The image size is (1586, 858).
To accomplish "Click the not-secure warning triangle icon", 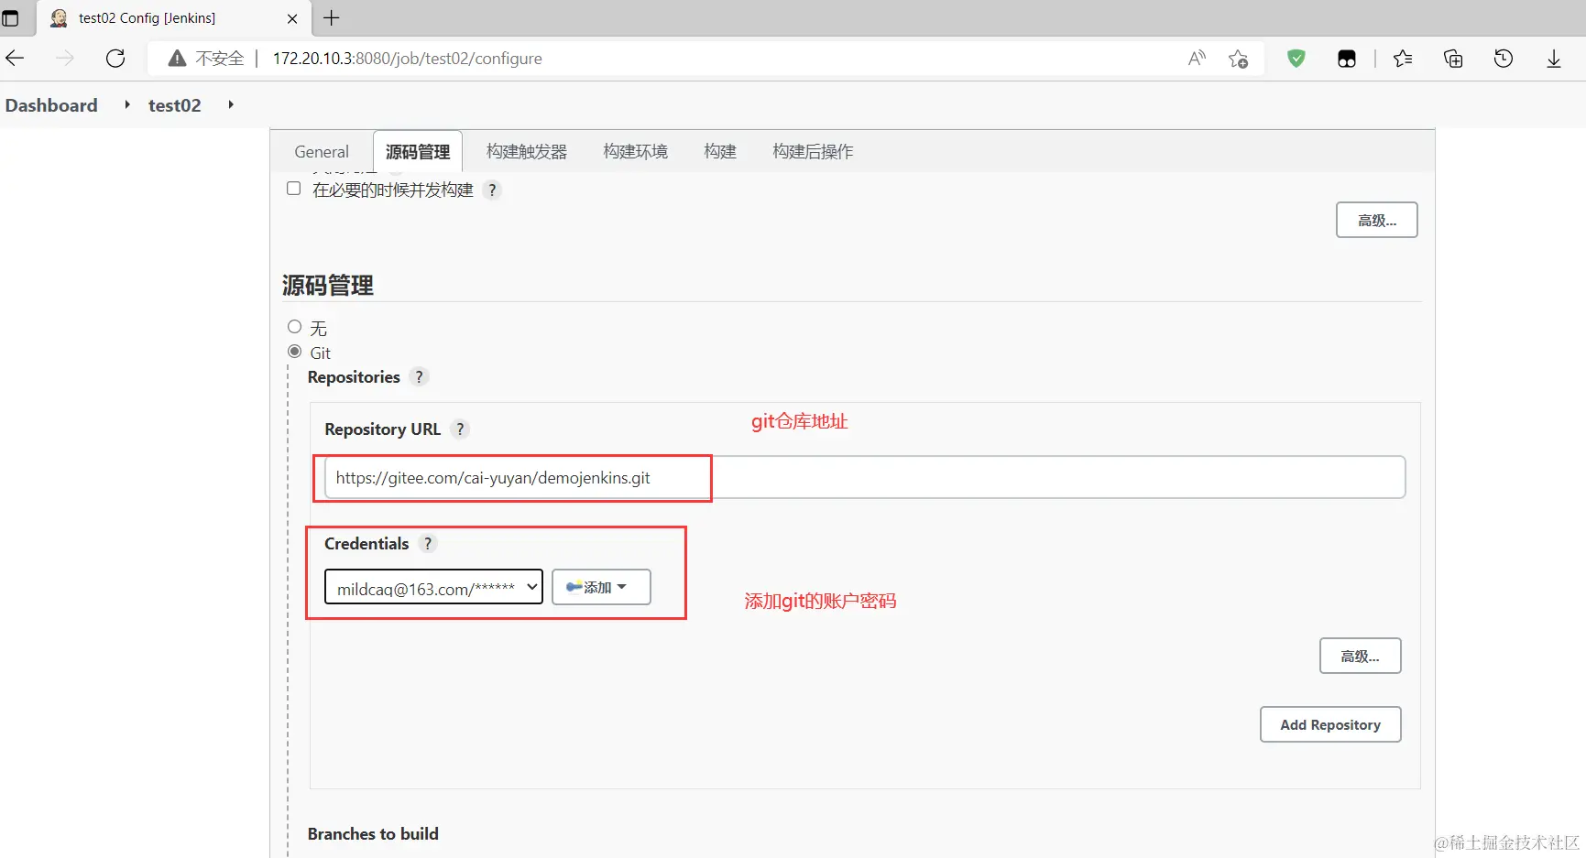I will [x=177, y=59].
